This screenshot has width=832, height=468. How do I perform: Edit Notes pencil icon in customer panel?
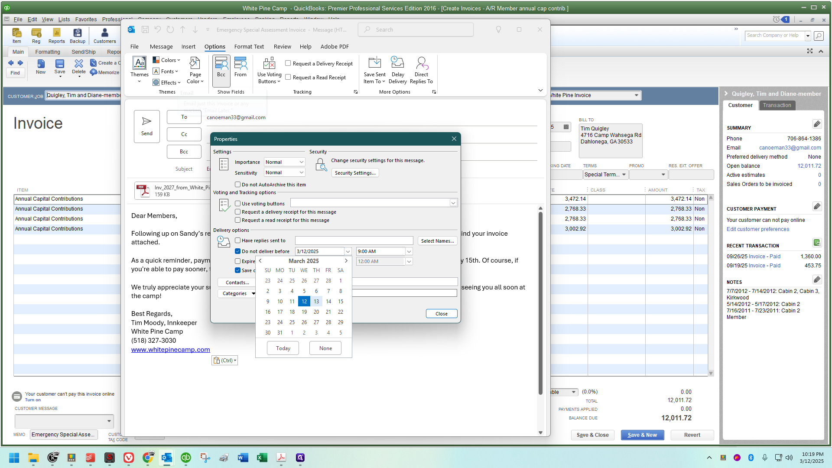point(817,279)
